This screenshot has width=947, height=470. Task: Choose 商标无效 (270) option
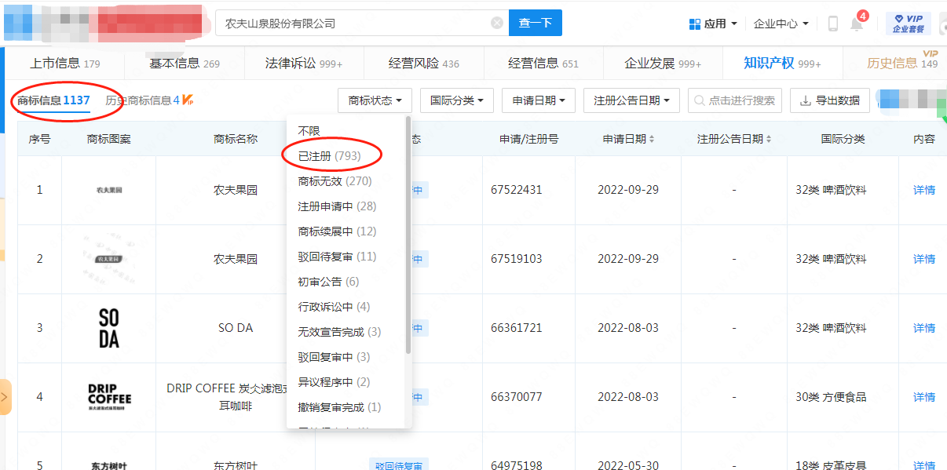335,181
